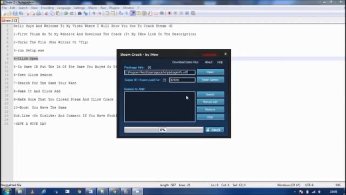
Task: Click the Remove button
Action: pos(210,109)
